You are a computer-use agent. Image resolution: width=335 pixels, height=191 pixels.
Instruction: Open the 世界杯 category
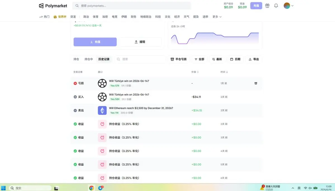click(x=60, y=17)
